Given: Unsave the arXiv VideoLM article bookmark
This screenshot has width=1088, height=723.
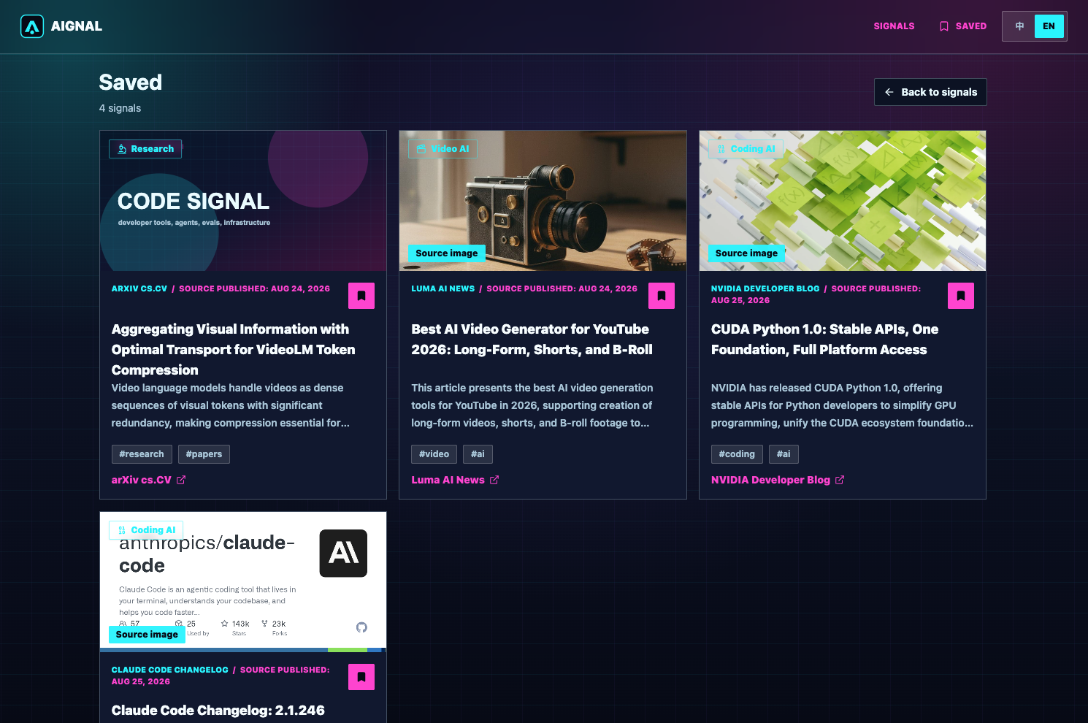Looking at the screenshot, I should click(361, 296).
